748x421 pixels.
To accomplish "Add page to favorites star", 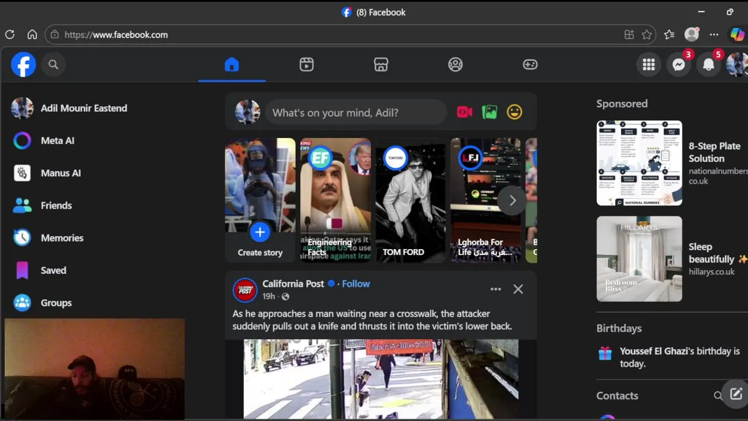I will (647, 34).
